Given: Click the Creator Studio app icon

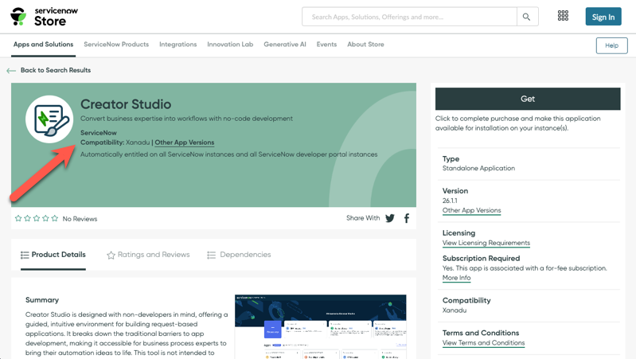Looking at the screenshot, I should 49,119.
